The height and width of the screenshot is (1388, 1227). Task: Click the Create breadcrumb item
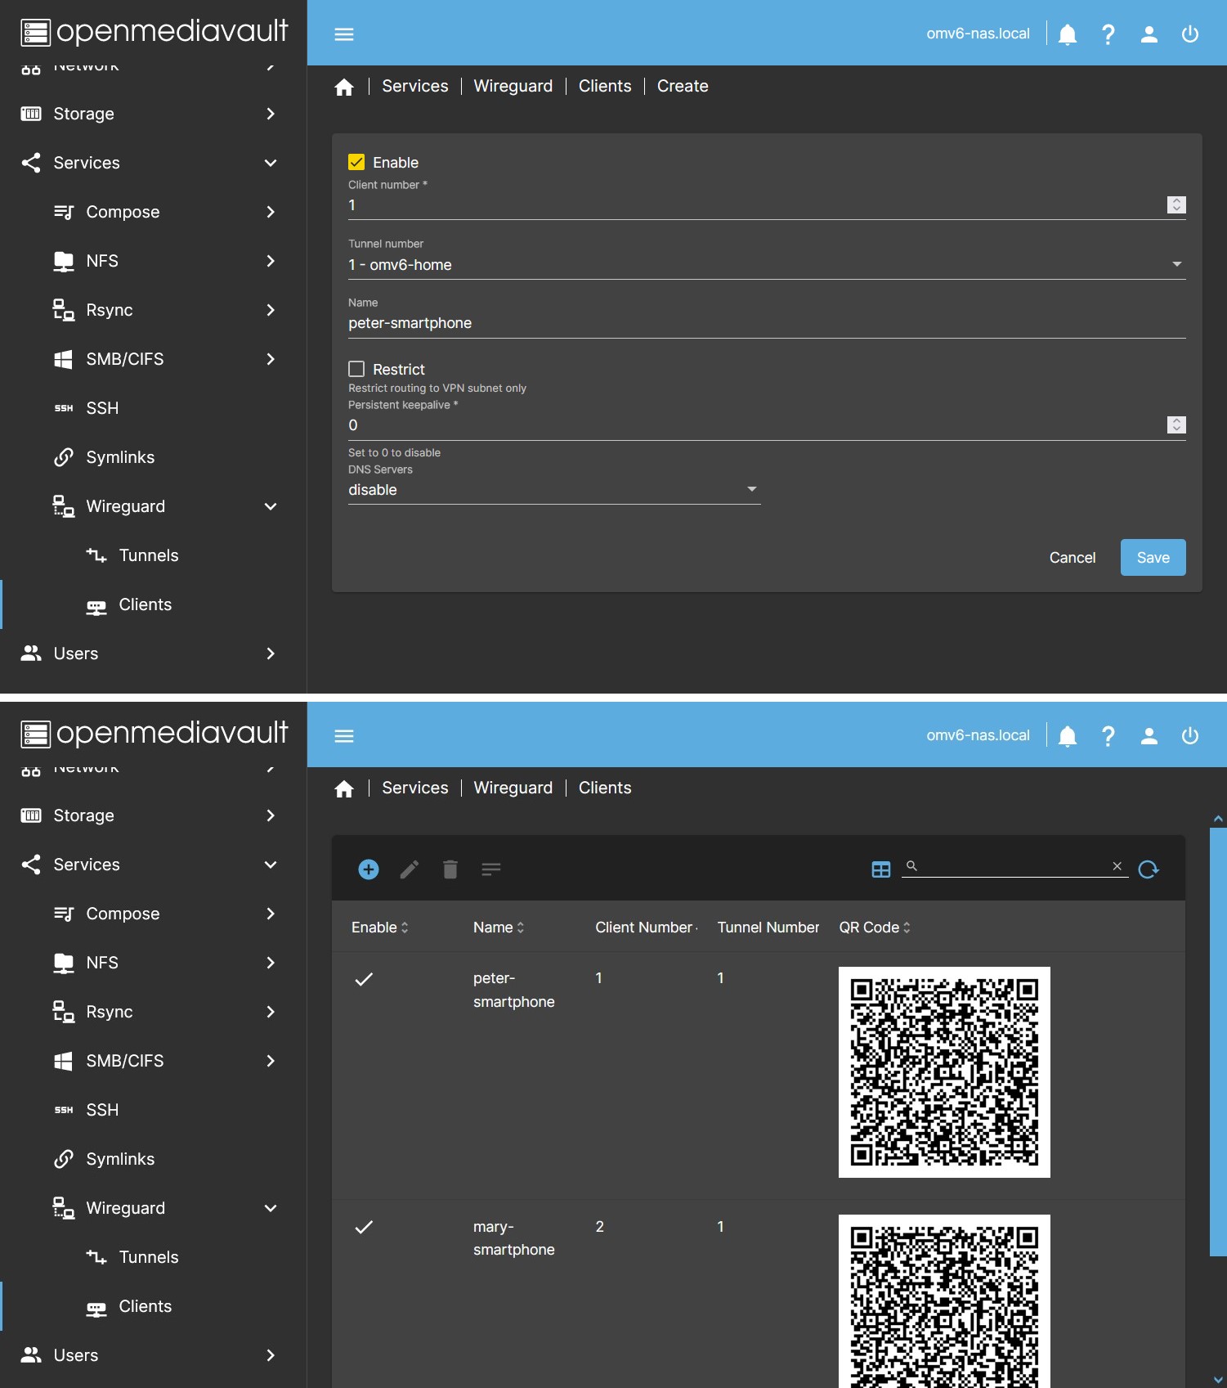click(x=683, y=86)
